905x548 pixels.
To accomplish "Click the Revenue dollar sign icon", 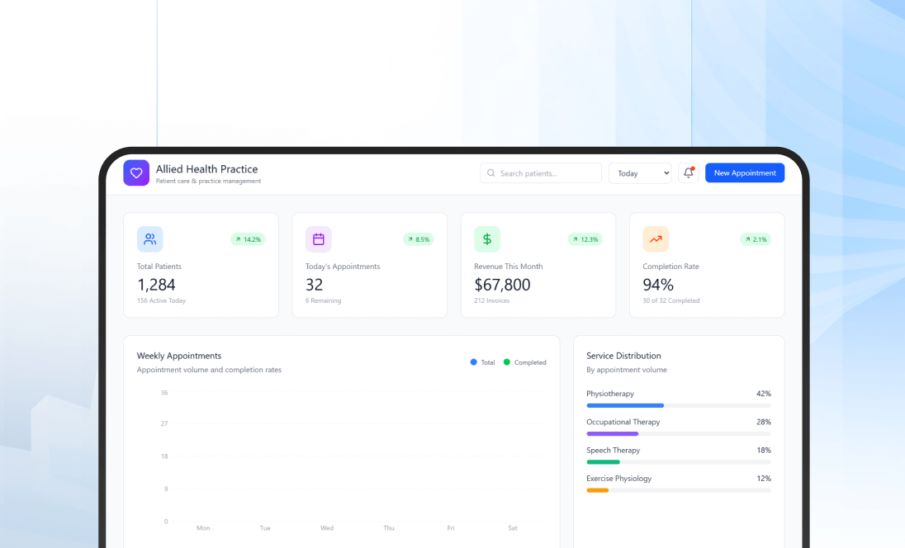I will tap(486, 239).
